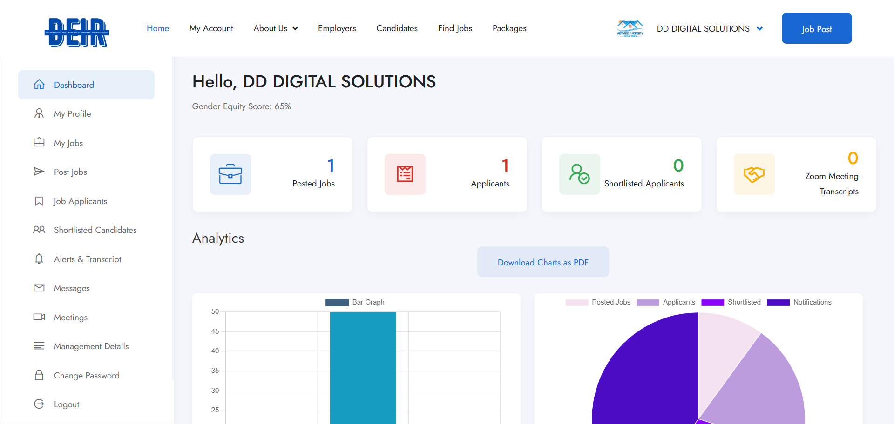The height and width of the screenshot is (424, 894).
Task: Click the Gender Equity Score: 65% text
Action: 241,106
